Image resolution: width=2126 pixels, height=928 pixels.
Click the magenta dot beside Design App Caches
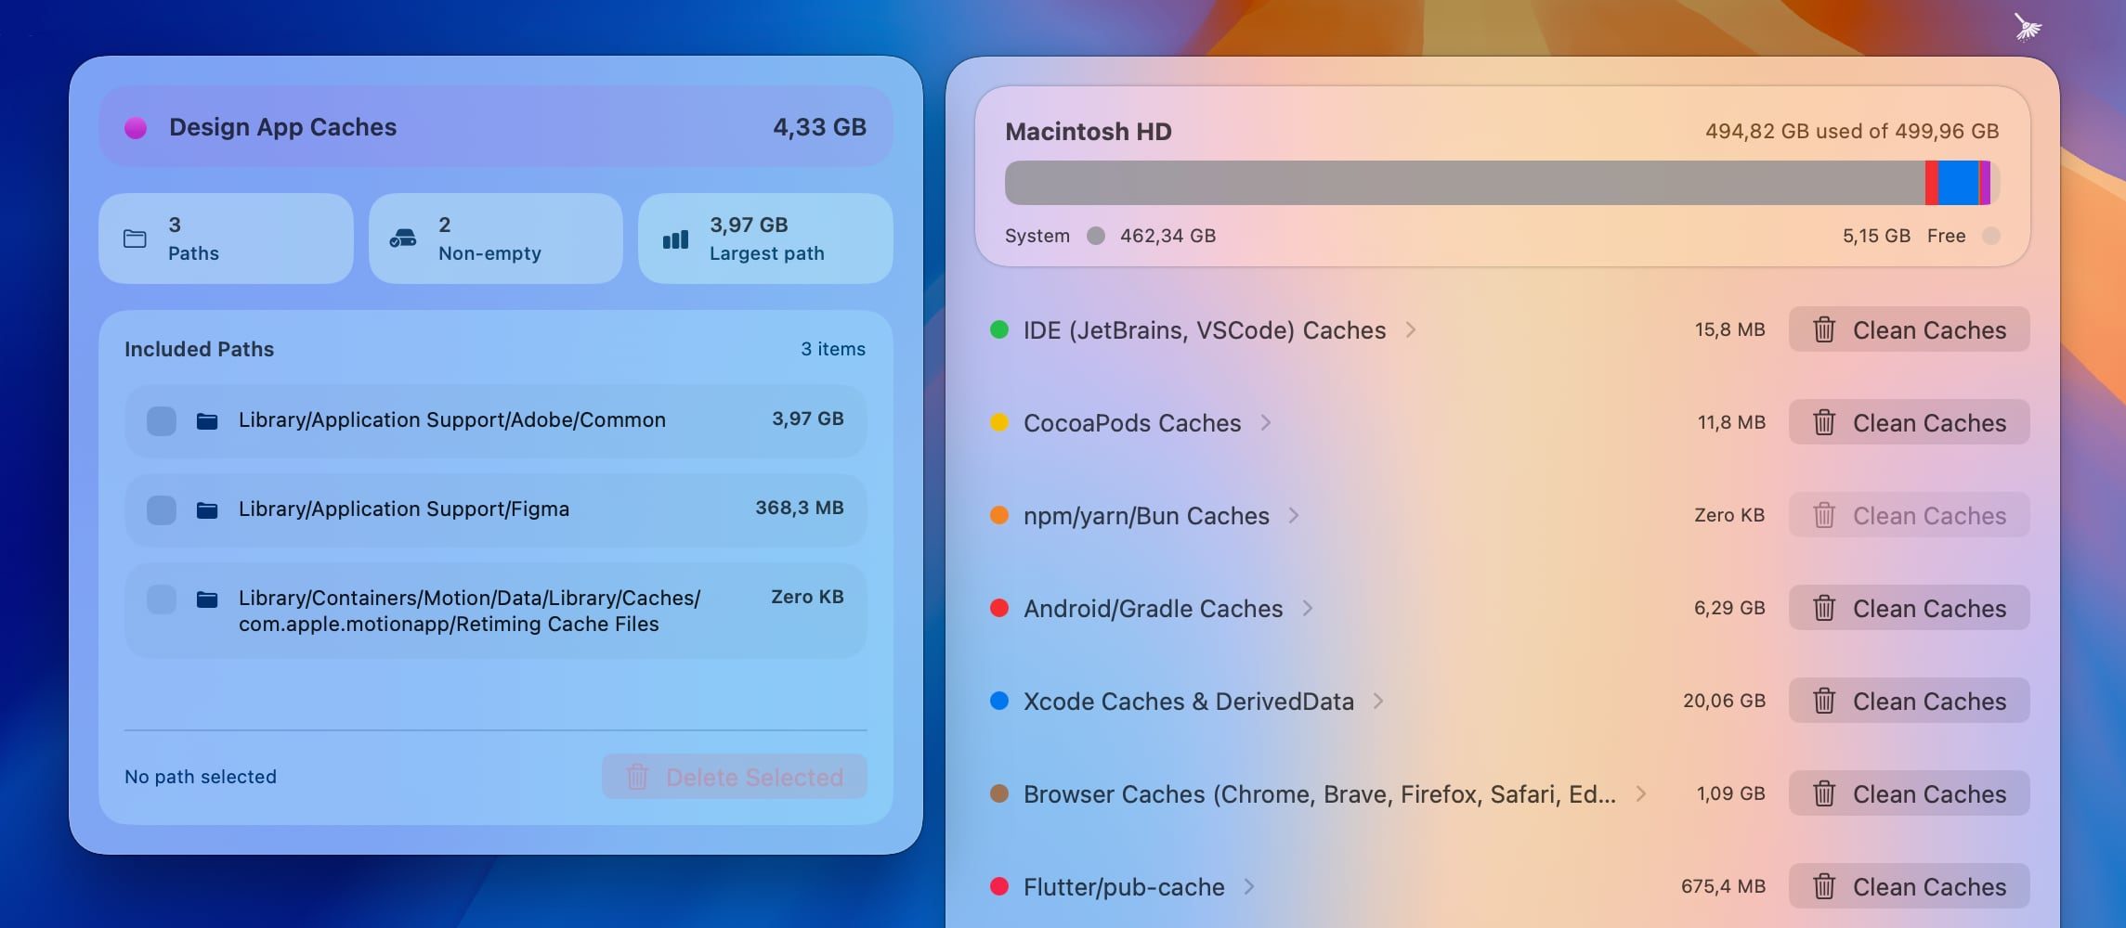(x=136, y=128)
